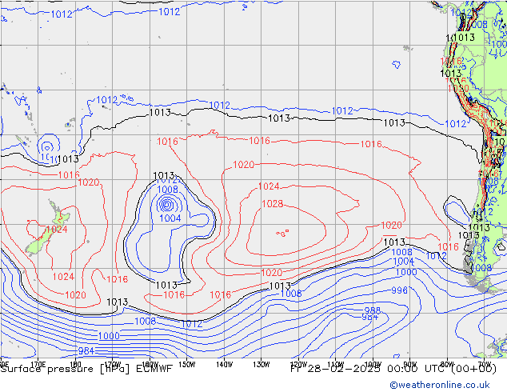Select the 1012 label right of the easternmost 1013
Screen dimensions: 507x392
click(456, 124)
